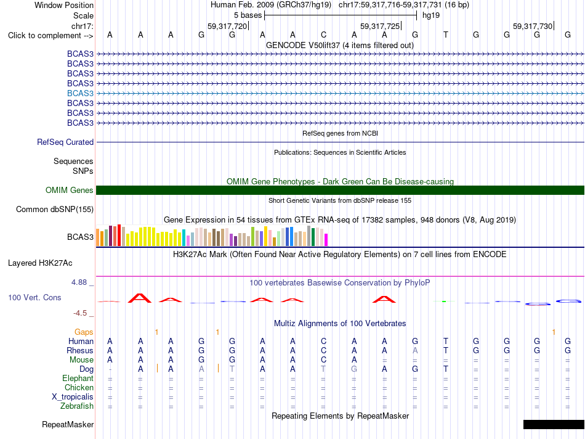Click the H3K27Ac Mark track title
585x439 pixels.
(340, 255)
